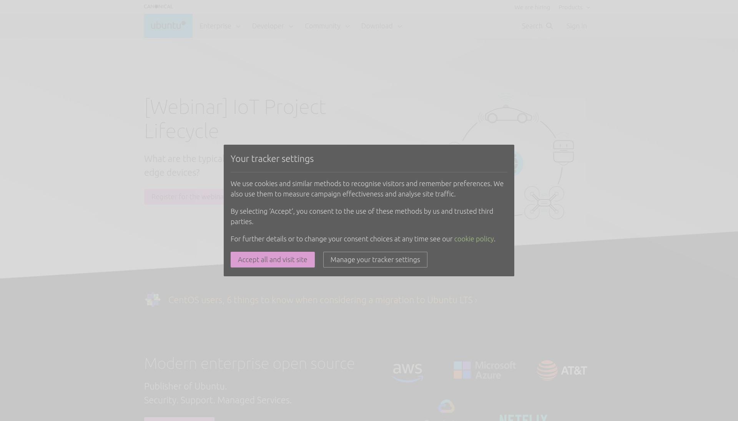
Task: Expand the Download chevron arrow
Action: (400, 26)
